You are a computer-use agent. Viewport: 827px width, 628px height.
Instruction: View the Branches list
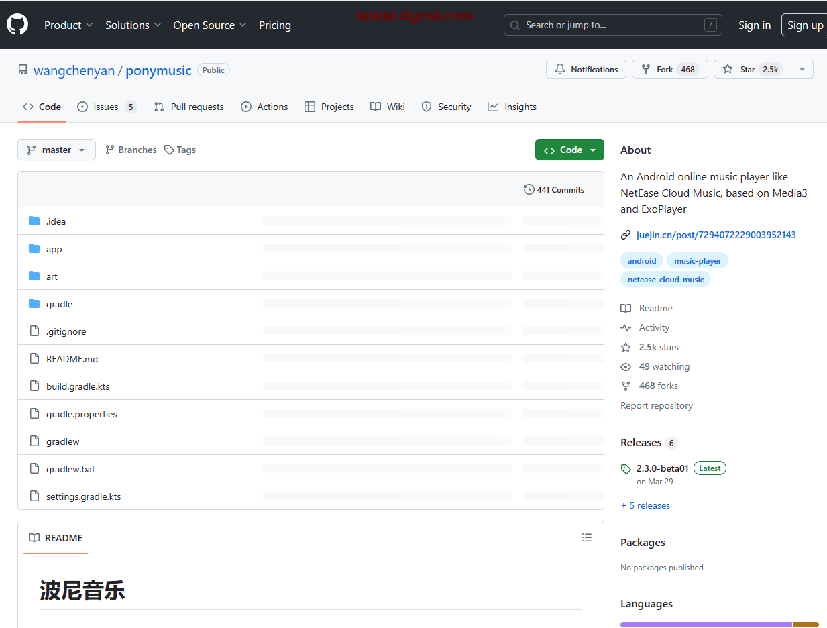coord(131,150)
